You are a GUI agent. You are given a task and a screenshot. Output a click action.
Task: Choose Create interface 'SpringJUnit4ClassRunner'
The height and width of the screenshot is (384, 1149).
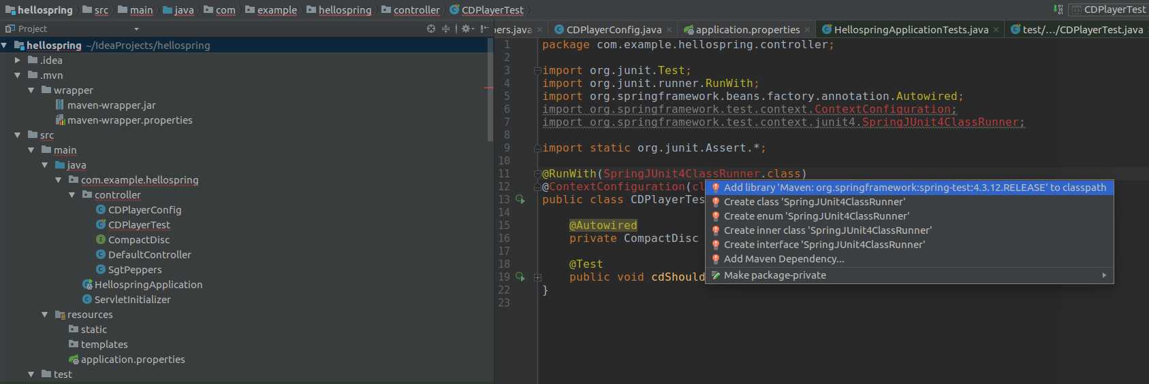(909, 245)
